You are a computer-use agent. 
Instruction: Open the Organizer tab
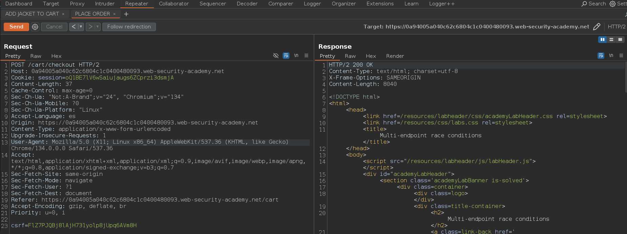point(344,4)
